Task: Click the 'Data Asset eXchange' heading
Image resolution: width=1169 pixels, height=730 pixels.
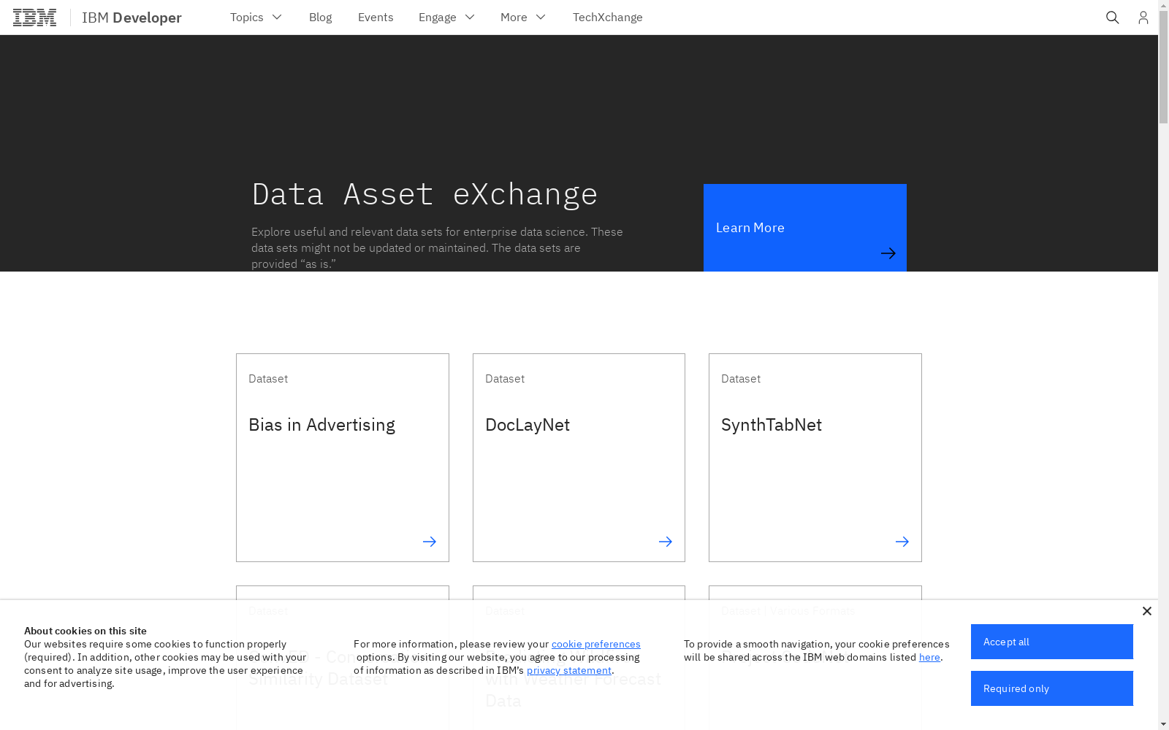Action: pos(424,194)
